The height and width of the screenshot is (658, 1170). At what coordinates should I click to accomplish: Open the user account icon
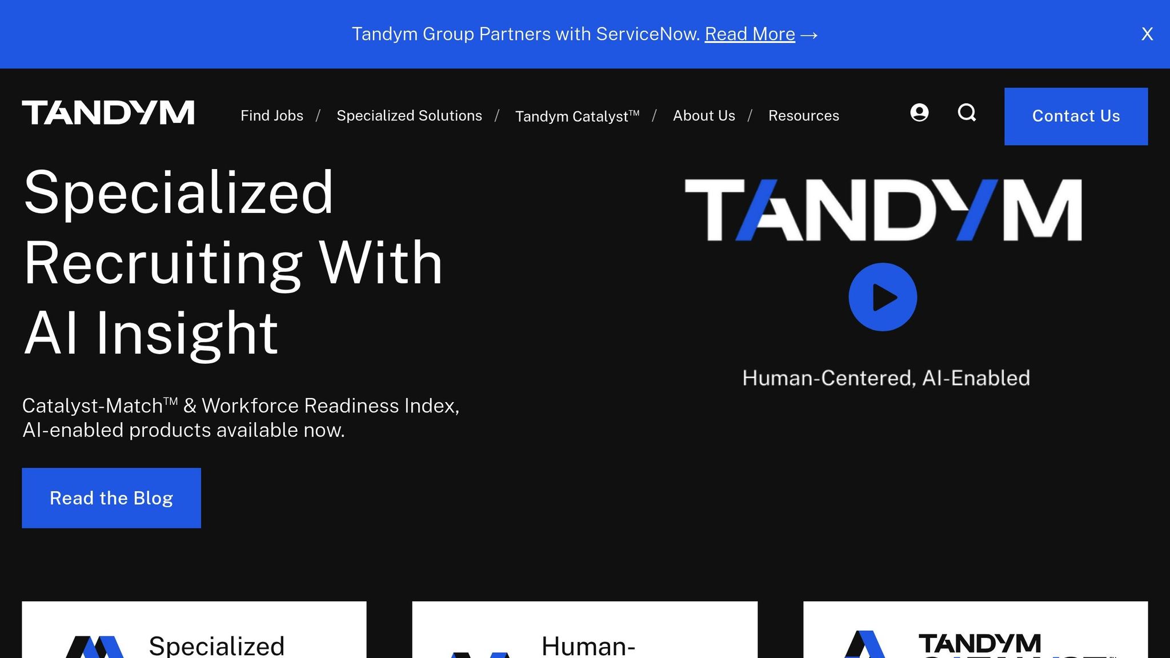[x=919, y=113]
